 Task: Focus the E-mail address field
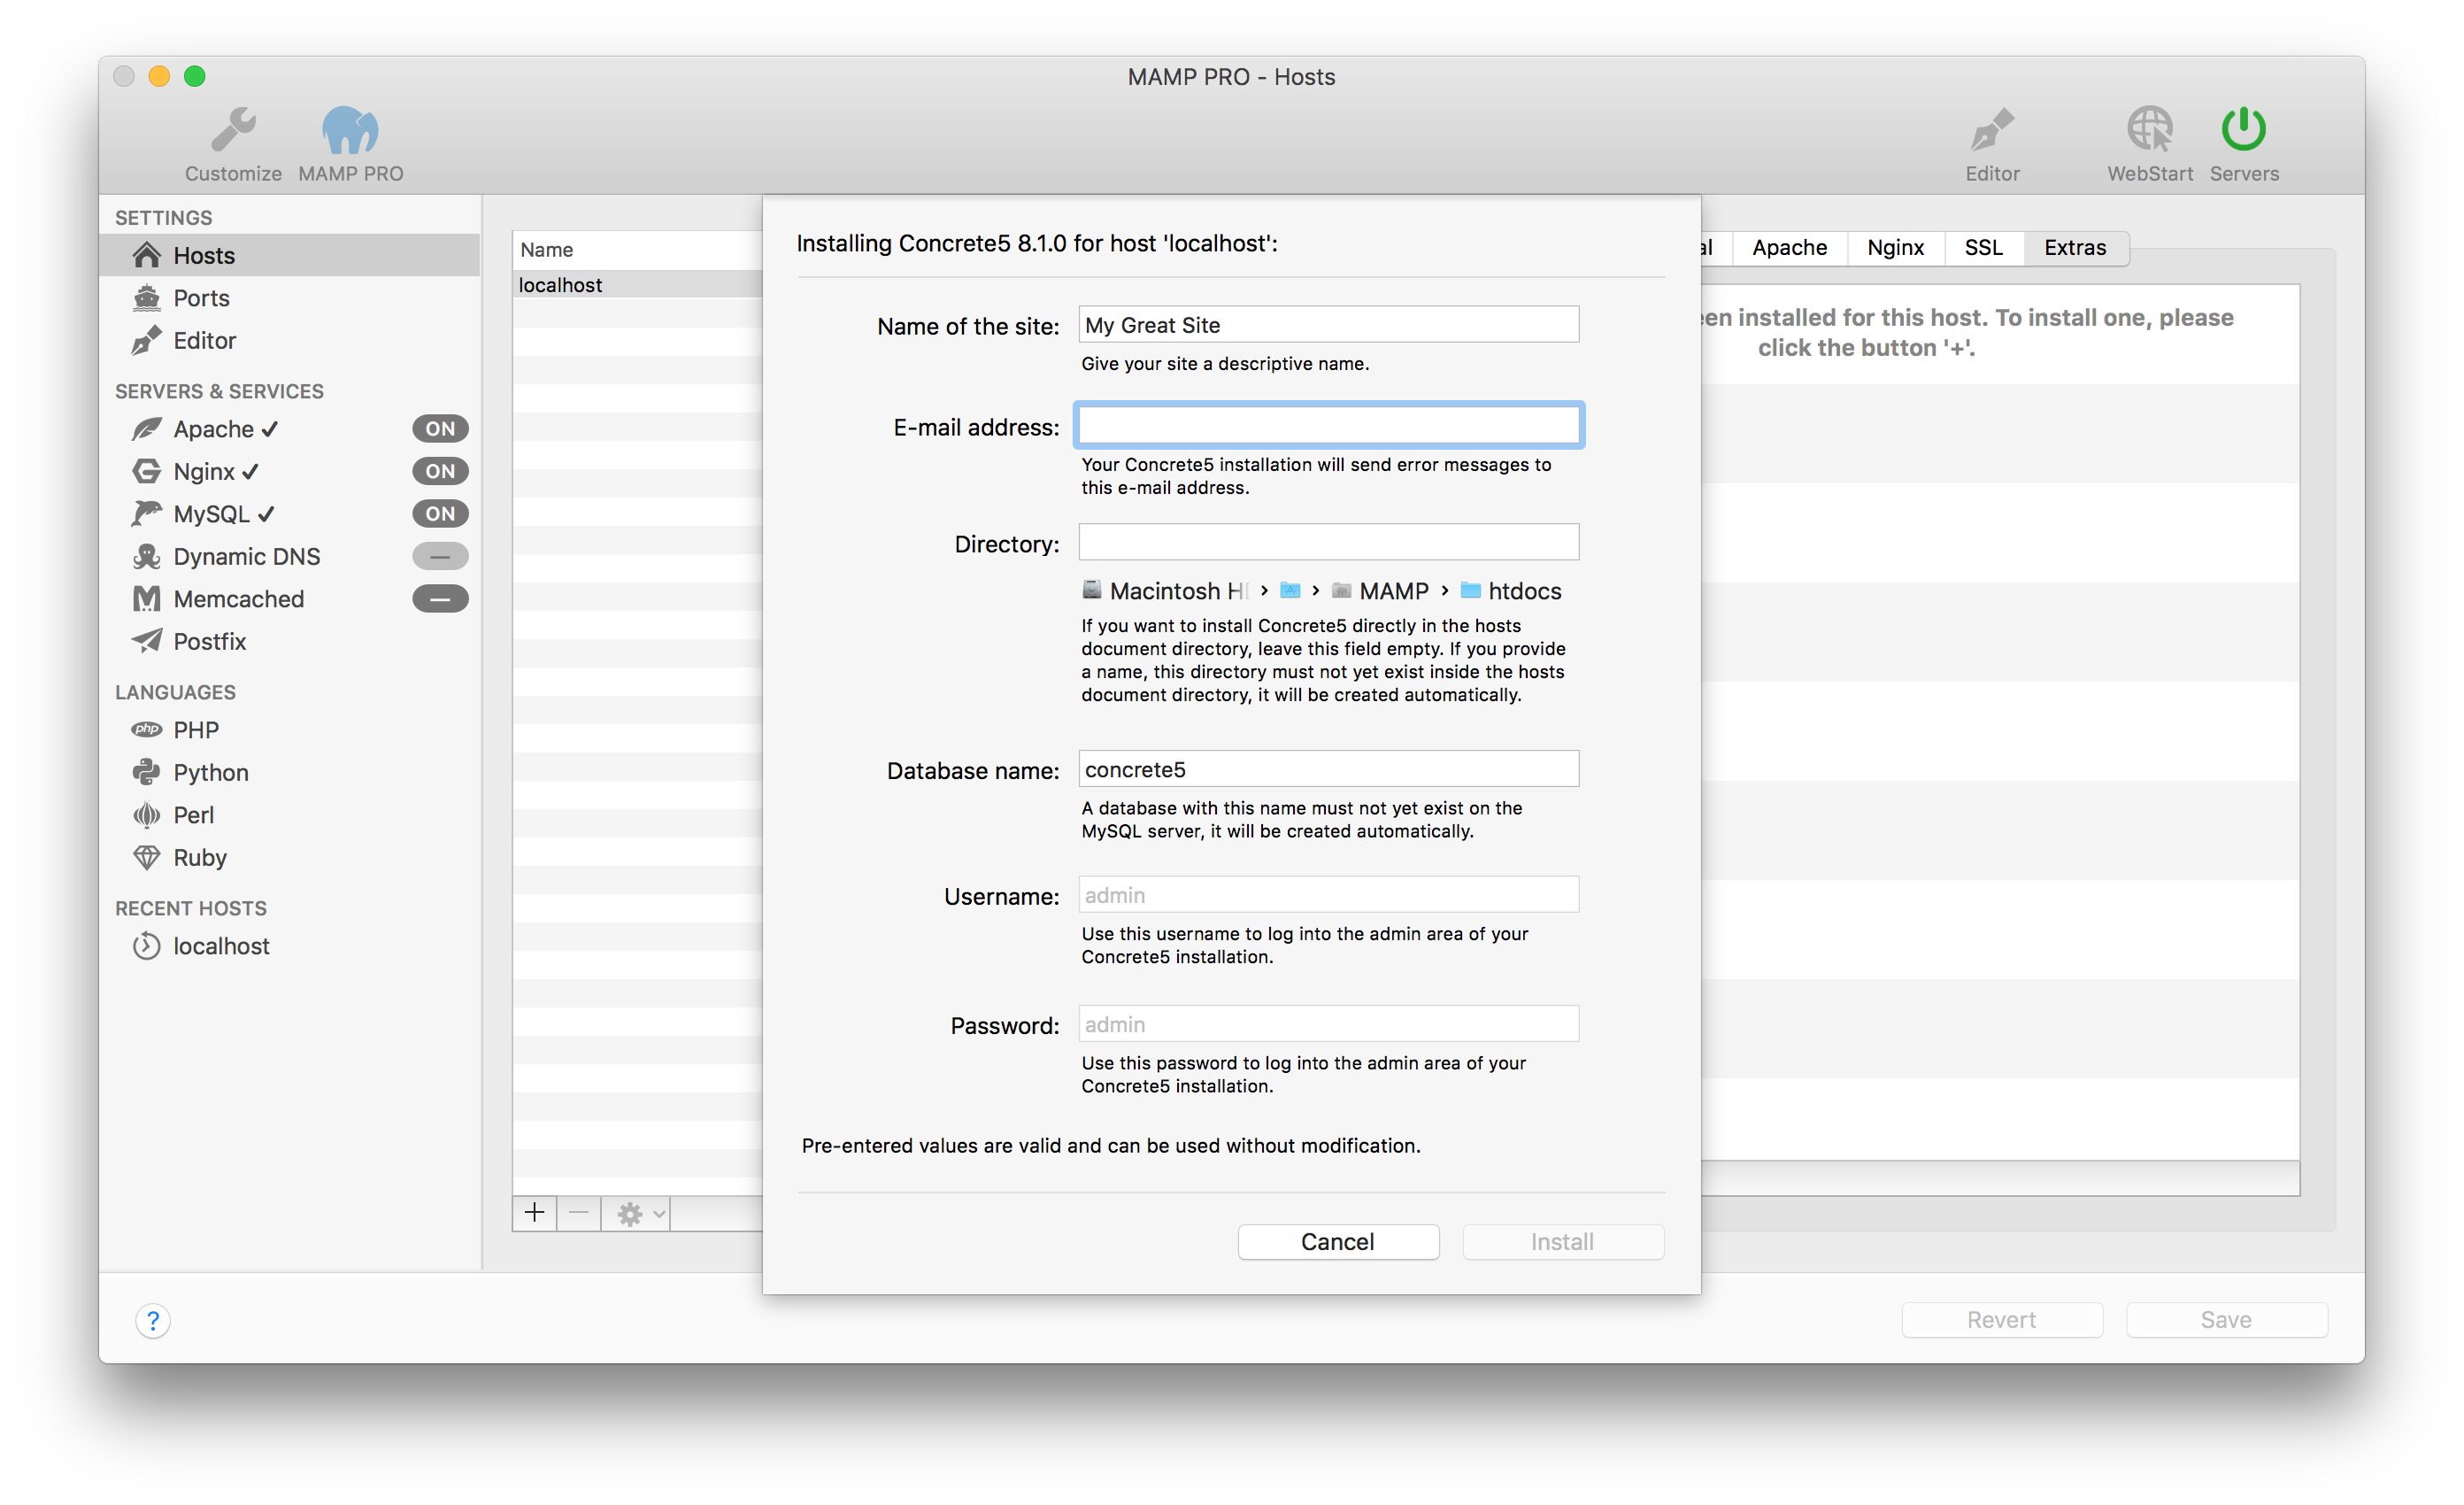[1329, 426]
